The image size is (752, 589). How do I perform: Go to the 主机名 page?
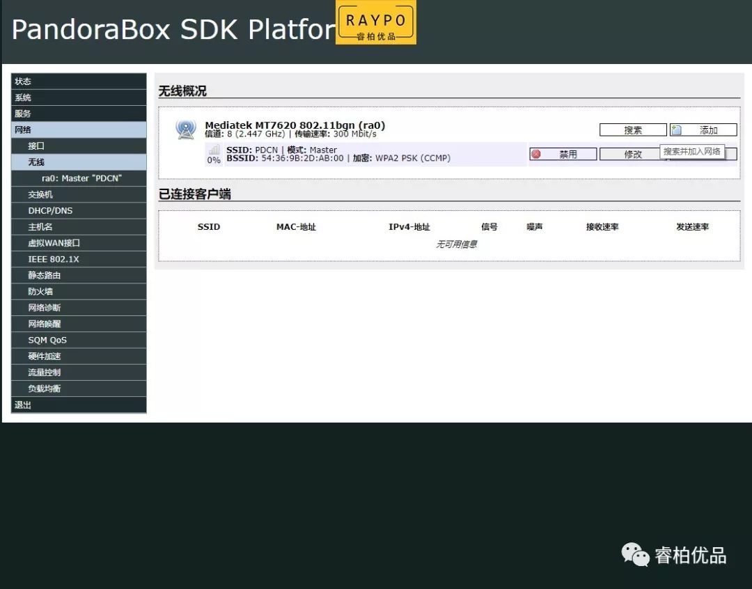79,227
